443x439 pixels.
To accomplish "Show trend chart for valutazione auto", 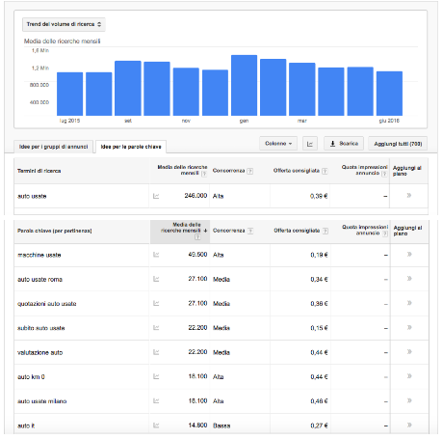I will pyautogui.click(x=156, y=352).
